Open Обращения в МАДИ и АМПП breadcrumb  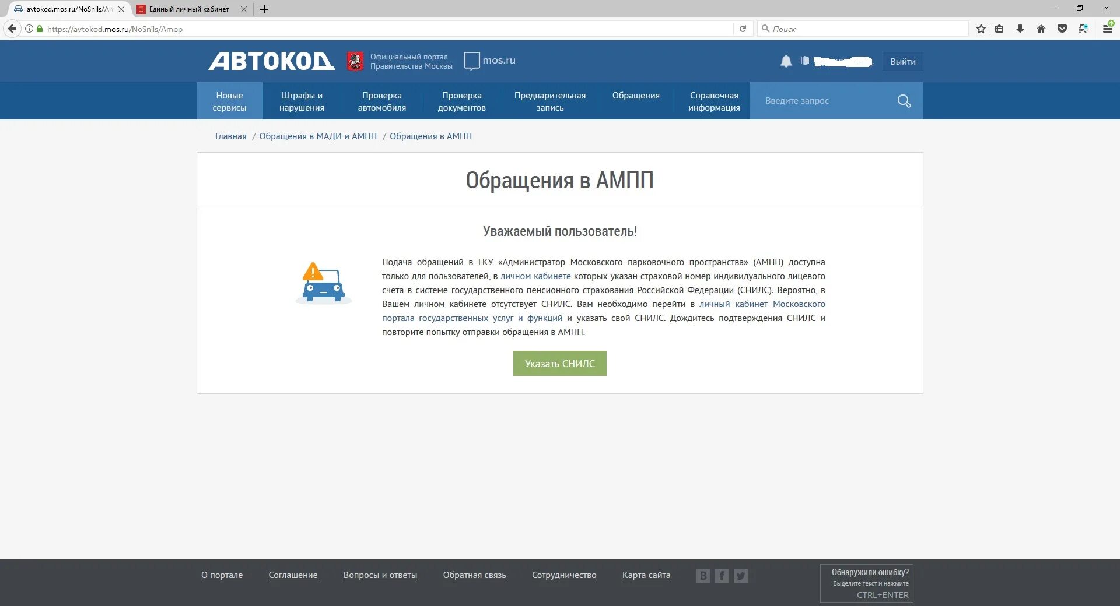[x=318, y=136]
